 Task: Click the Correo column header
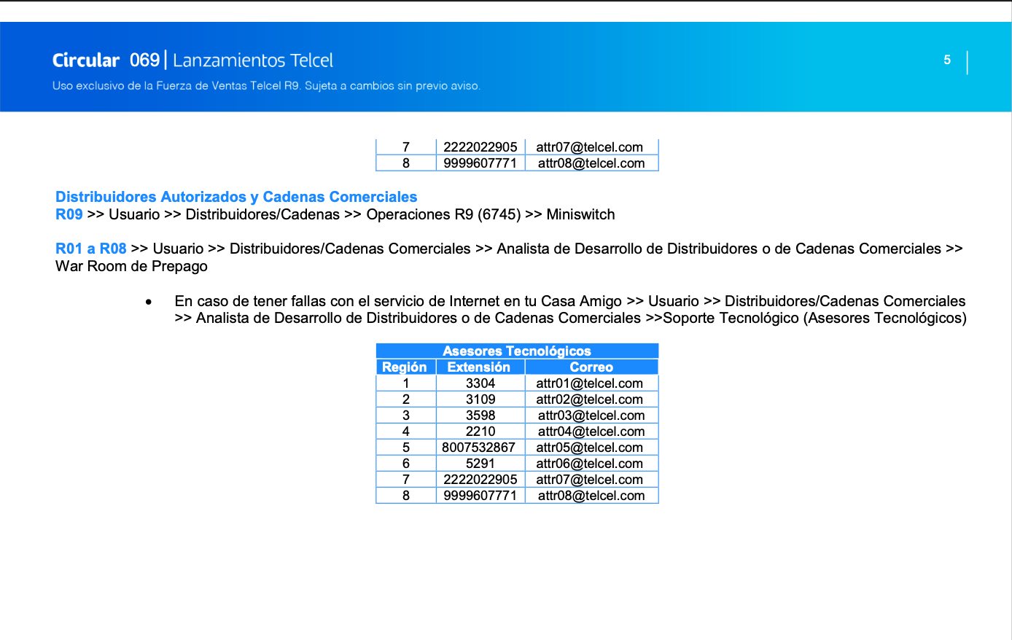click(591, 367)
